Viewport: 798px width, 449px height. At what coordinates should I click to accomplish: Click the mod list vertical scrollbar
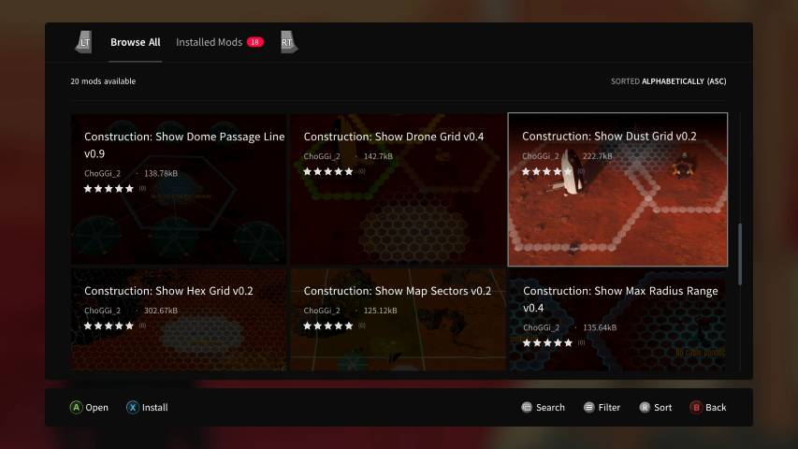(x=739, y=253)
